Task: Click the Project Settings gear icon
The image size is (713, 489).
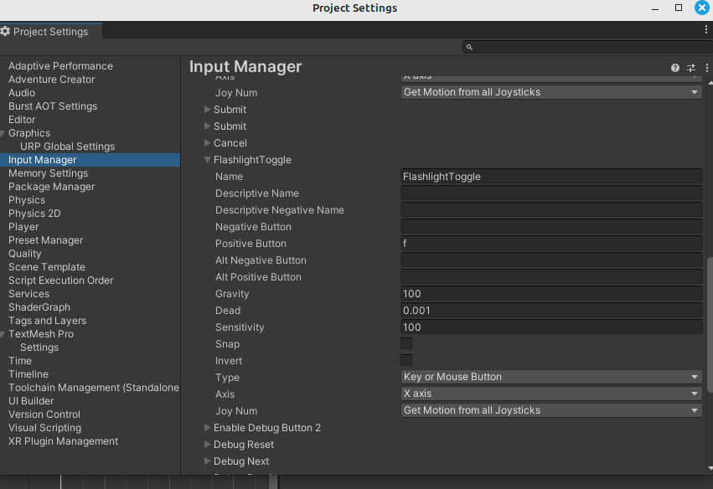Action: point(5,31)
